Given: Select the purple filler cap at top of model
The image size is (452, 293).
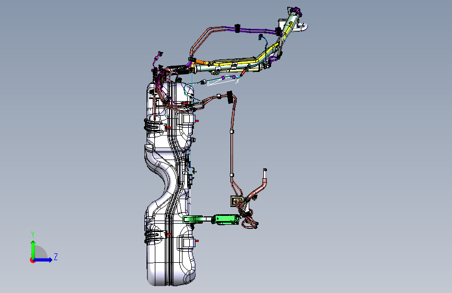Looking at the screenshot, I should [296, 12].
